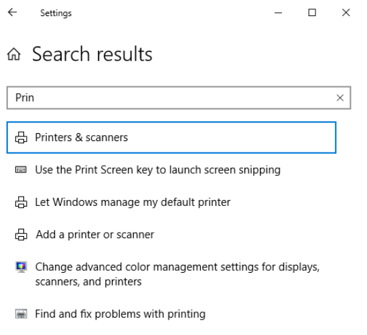Maximize the Settings window

click(x=312, y=13)
